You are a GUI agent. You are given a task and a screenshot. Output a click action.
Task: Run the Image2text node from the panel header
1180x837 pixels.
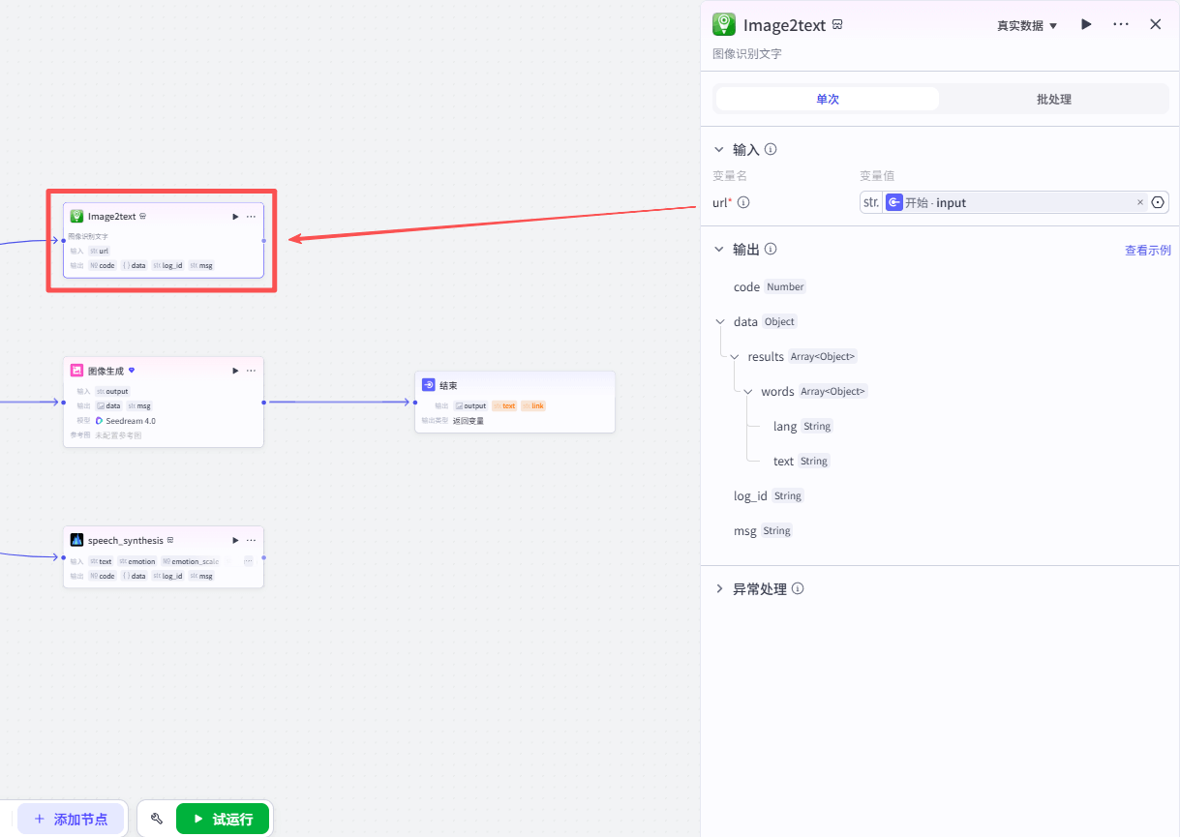click(x=1086, y=24)
